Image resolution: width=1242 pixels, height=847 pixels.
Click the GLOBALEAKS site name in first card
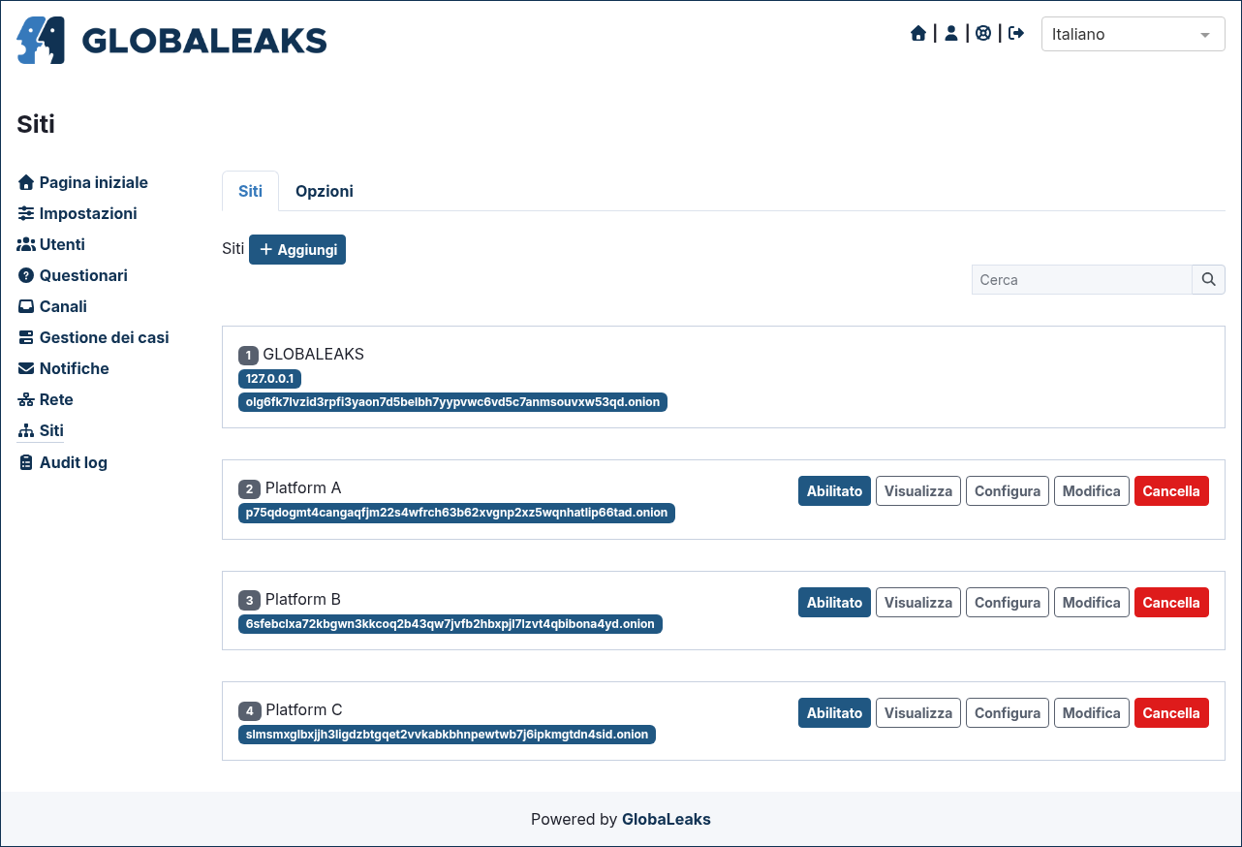(x=314, y=354)
